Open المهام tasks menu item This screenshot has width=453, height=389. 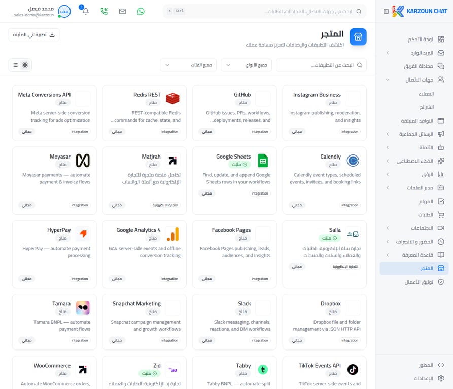point(414,201)
